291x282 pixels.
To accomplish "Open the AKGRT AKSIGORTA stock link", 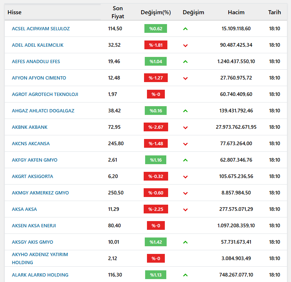I will [32, 176].
